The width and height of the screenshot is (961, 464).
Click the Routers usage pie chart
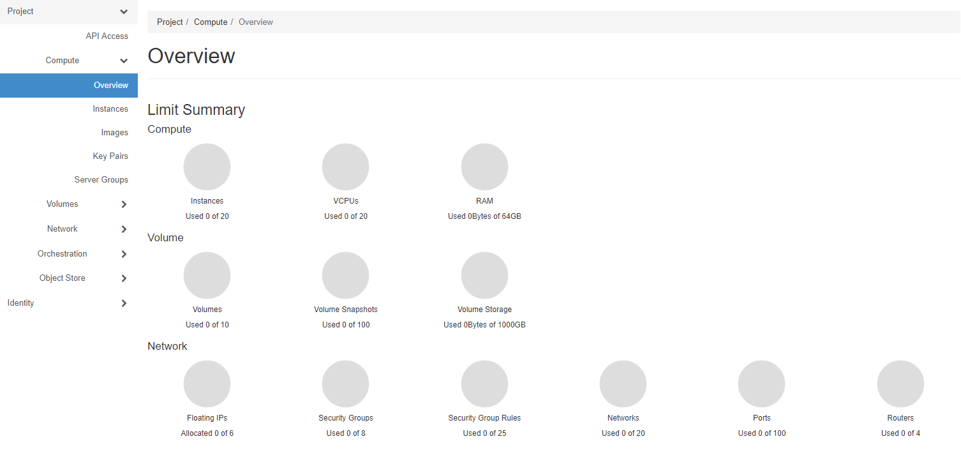pyautogui.click(x=900, y=384)
